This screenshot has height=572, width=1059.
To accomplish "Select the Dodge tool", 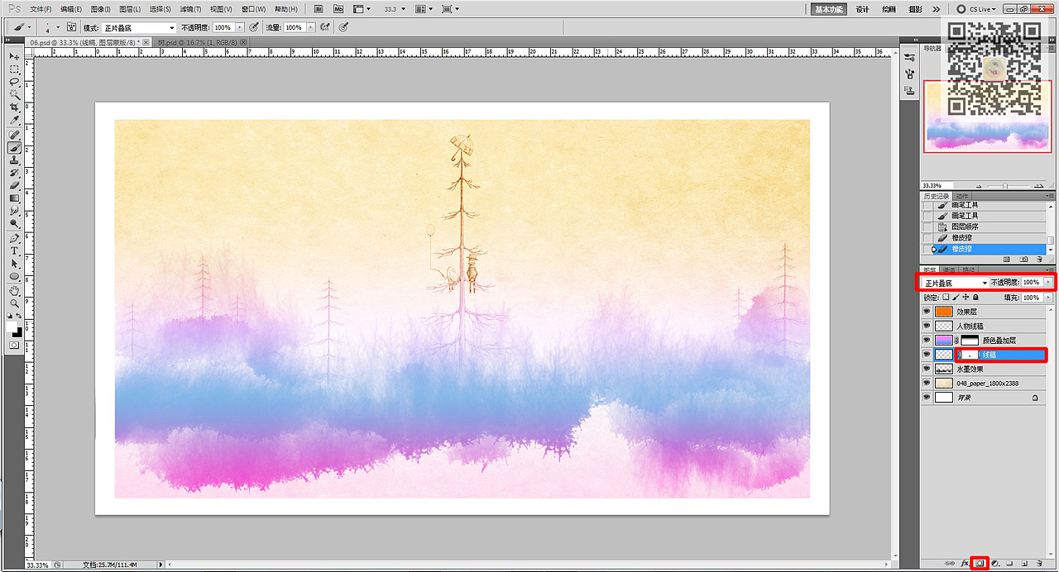I will click(x=14, y=223).
